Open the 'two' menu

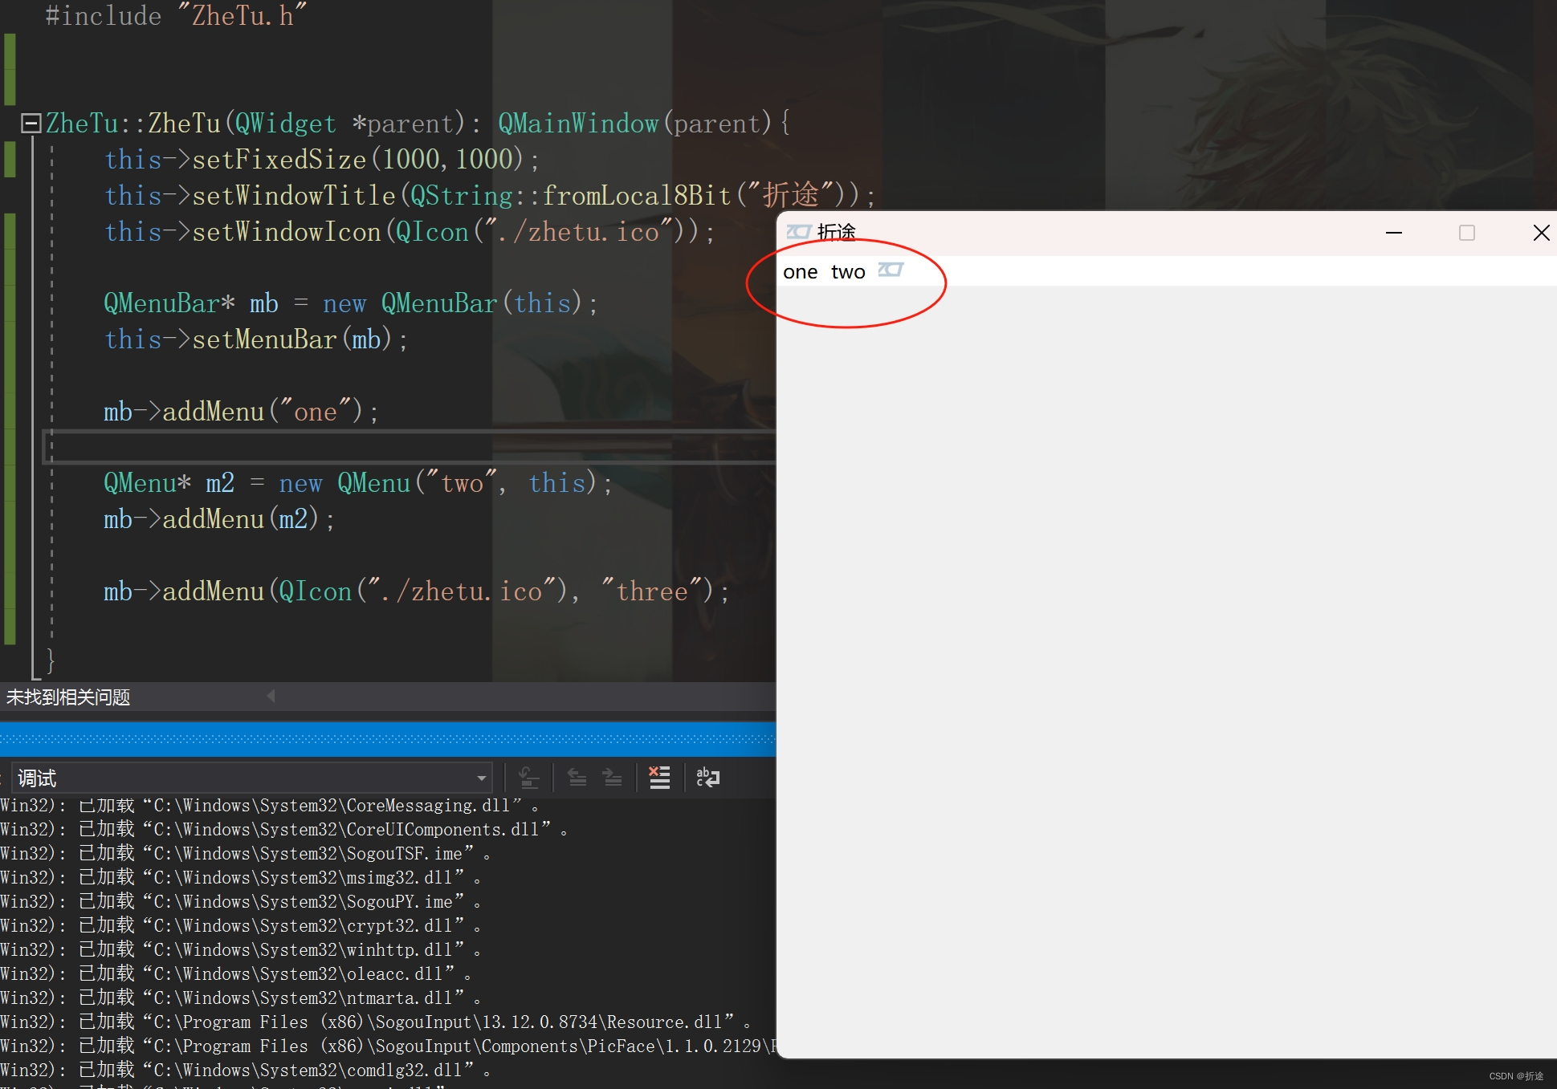pos(848,272)
